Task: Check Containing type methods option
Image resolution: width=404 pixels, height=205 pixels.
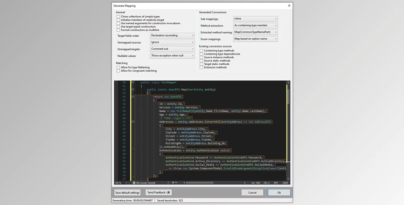Action: click(201, 51)
